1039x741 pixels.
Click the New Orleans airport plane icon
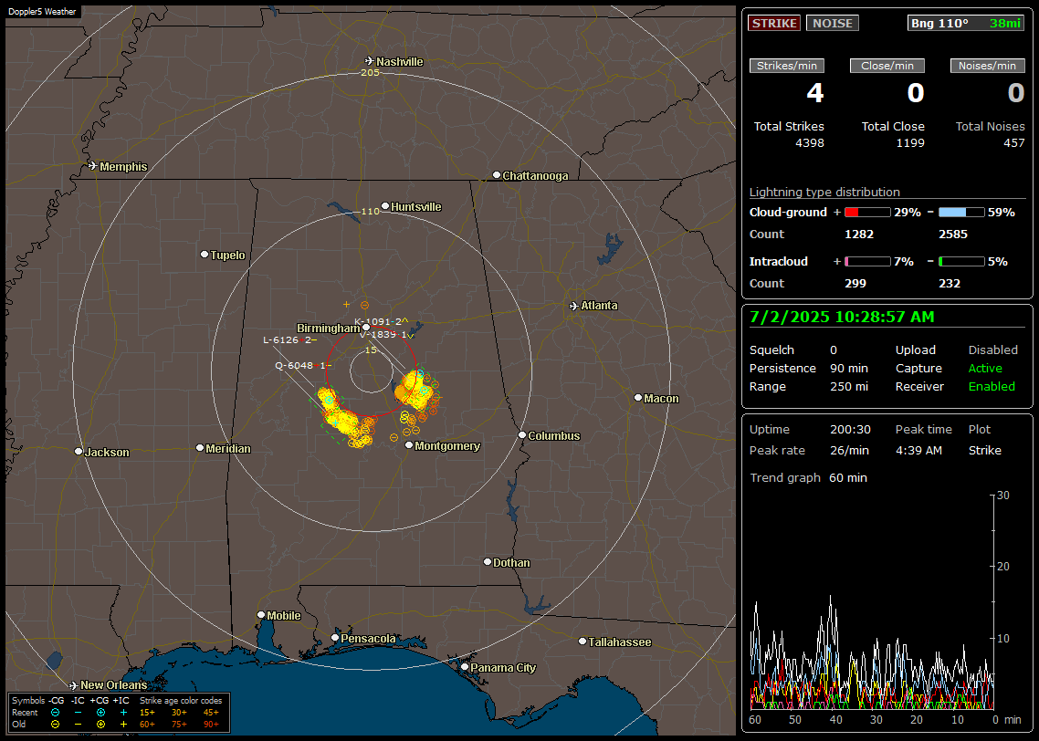(74, 684)
